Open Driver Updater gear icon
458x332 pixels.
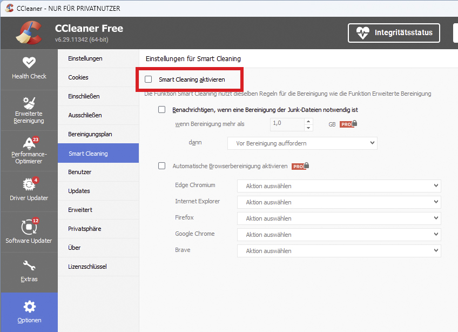point(29,184)
